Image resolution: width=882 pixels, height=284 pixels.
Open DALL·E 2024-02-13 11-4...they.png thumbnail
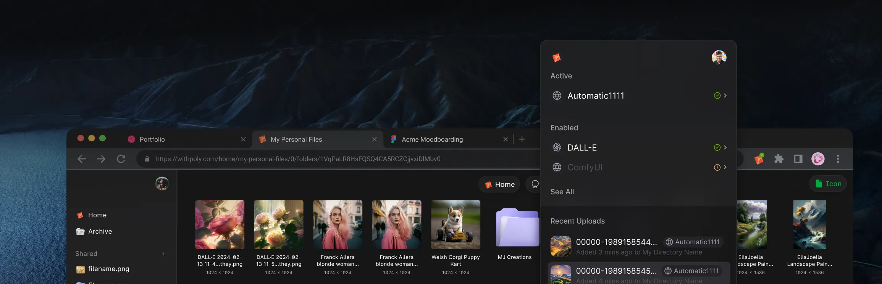point(220,225)
